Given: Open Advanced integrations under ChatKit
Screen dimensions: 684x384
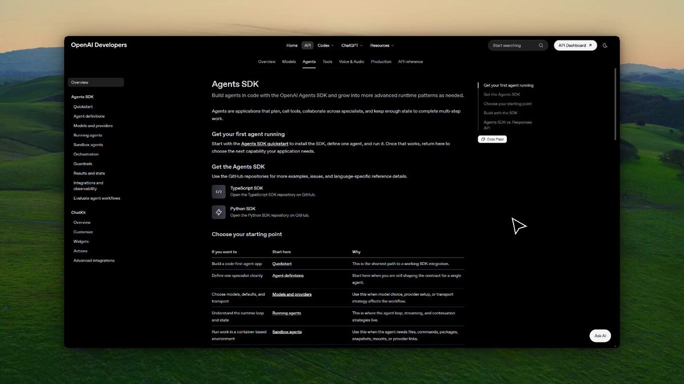Looking at the screenshot, I should click(94, 261).
